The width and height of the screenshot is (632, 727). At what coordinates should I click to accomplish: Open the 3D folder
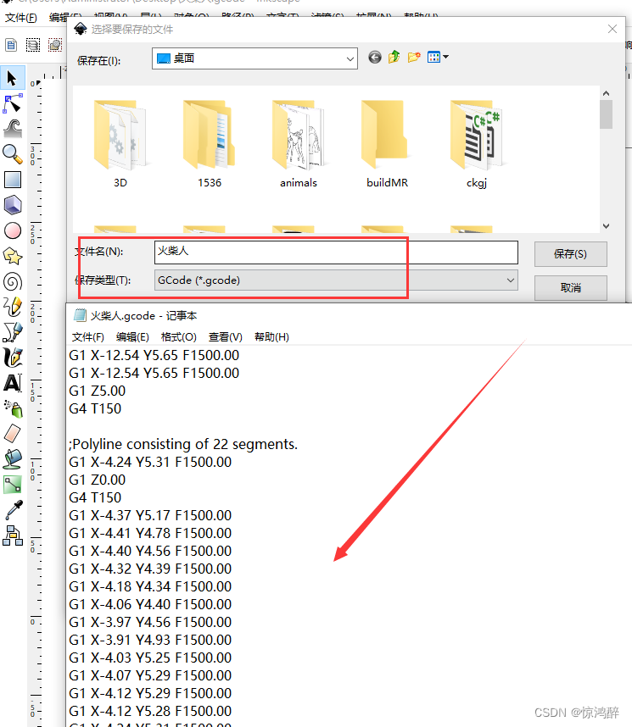(120, 143)
